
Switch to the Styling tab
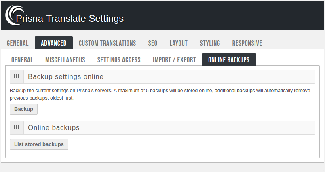(x=210, y=43)
